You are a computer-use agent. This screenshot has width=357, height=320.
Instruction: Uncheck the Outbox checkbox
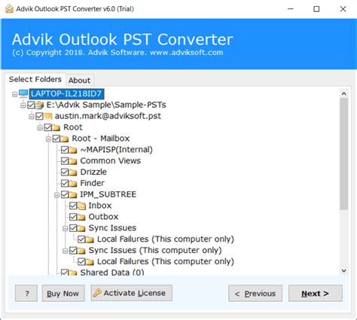(x=73, y=217)
